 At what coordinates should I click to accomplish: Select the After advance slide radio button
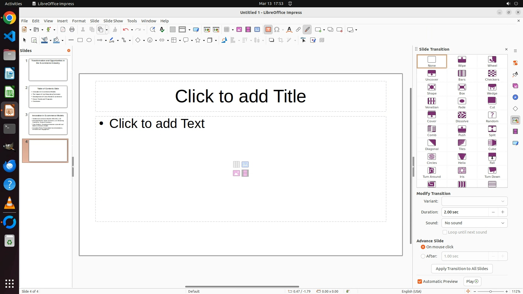pos(423,256)
